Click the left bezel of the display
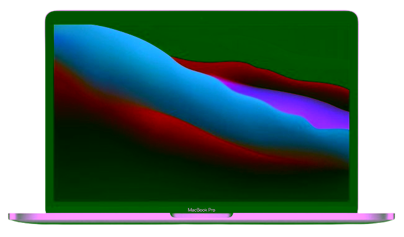The width and height of the screenshot is (404, 237). click(50, 113)
